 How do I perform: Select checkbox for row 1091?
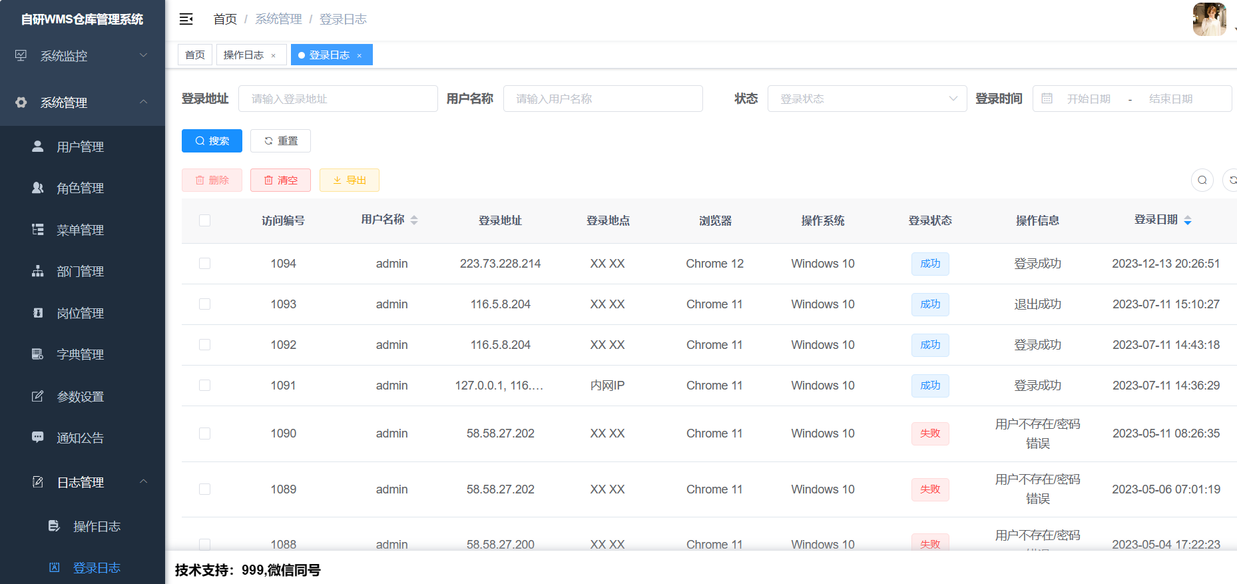(x=204, y=386)
